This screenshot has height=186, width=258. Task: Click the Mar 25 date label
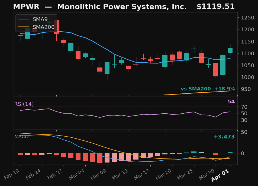click(185, 174)
